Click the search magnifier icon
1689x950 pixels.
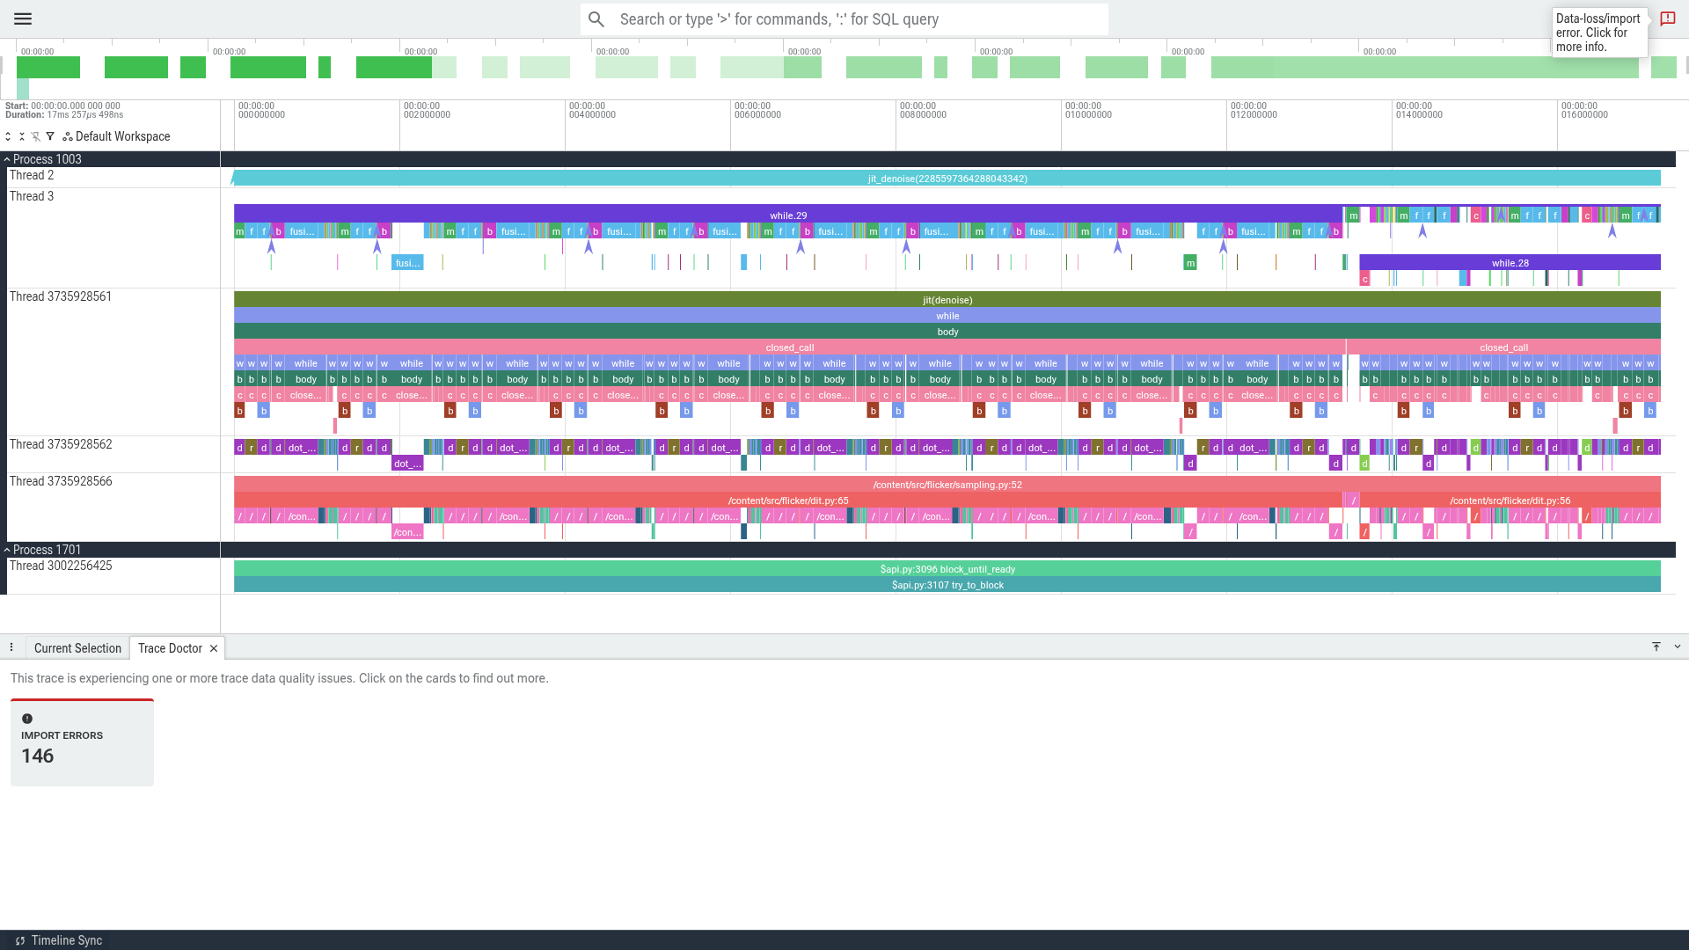click(x=596, y=19)
